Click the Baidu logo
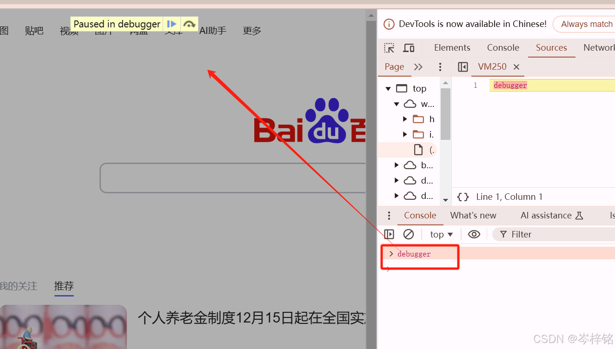The height and width of the screenshot is (349, 615). pos(309,121)
